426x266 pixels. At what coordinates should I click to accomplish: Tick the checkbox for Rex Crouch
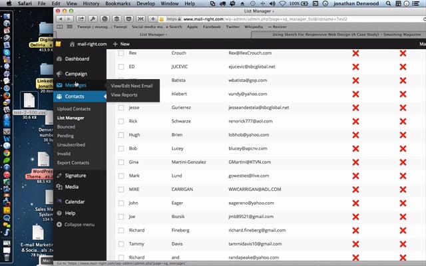tap(121, 53)
